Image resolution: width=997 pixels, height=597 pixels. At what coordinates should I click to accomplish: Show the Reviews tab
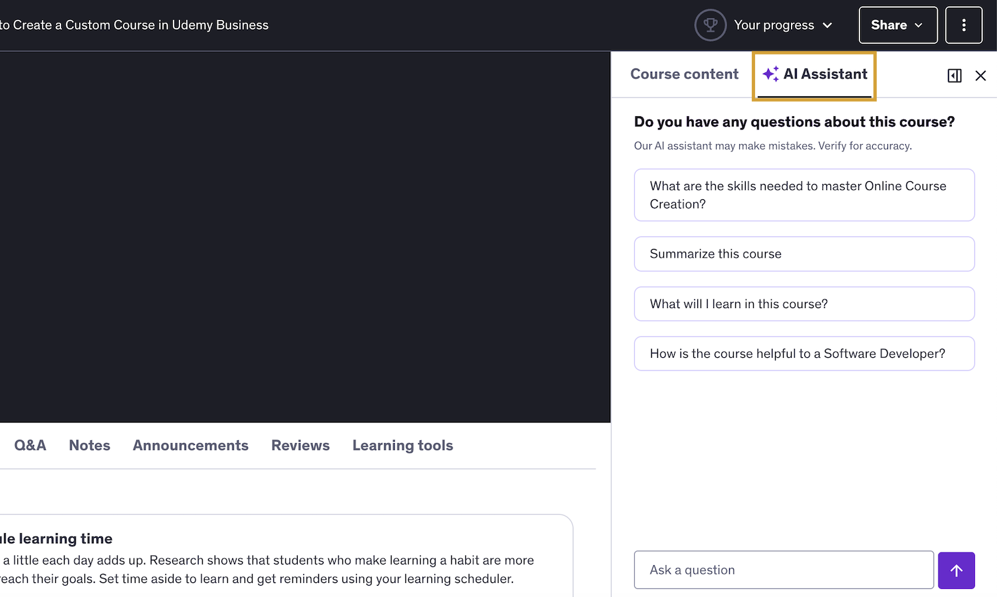tap(300, 446)
